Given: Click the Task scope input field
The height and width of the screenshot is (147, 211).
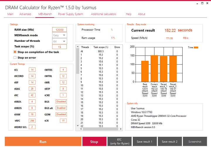Looking at the screenshot, I should (x=59, y=47).
